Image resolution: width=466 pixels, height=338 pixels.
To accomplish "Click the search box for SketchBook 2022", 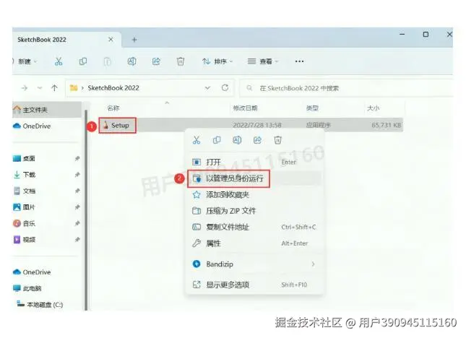I will click(x=346, y=88).
